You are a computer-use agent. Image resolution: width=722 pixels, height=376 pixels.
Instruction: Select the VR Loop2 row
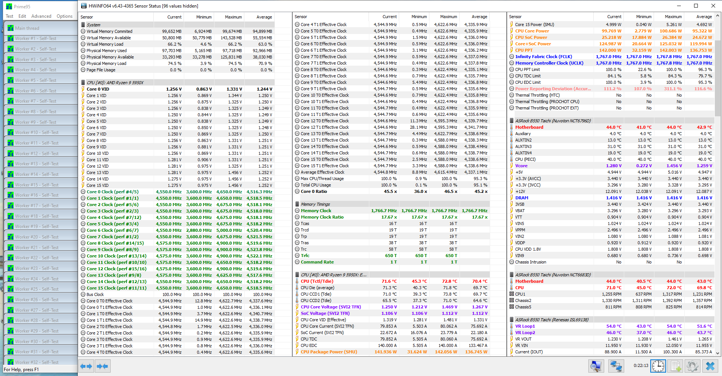click(x=611, y=333)
